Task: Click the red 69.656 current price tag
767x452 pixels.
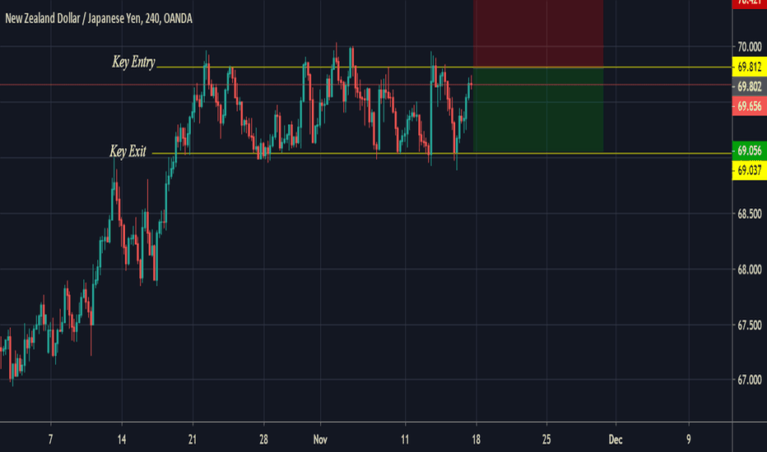Action: click(x=748, y=105)
